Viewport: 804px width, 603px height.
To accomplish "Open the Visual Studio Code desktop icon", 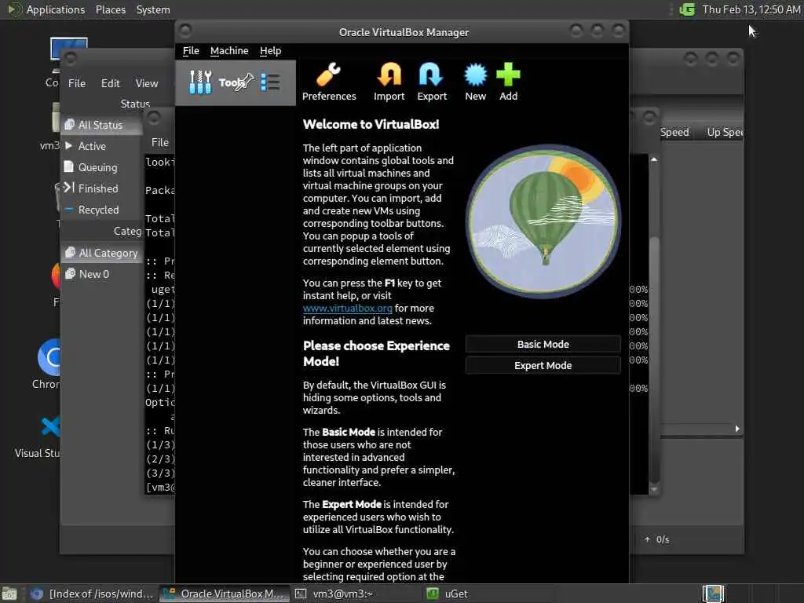I will (x=38, y=437).
